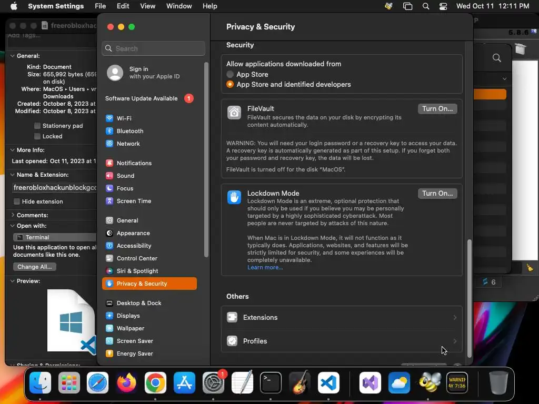Collapse the General section in Info window

pos(13,56)
